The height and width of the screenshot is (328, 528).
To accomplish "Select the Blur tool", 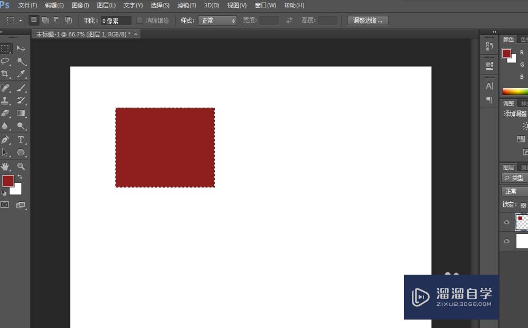I will tap(5, 126).
